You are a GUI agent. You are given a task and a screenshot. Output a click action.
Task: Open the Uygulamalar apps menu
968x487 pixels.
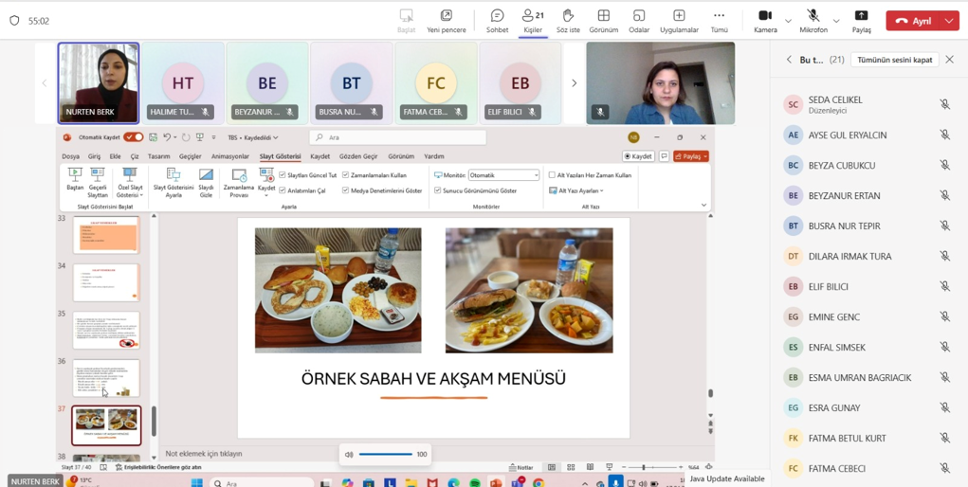click(679, 20)
